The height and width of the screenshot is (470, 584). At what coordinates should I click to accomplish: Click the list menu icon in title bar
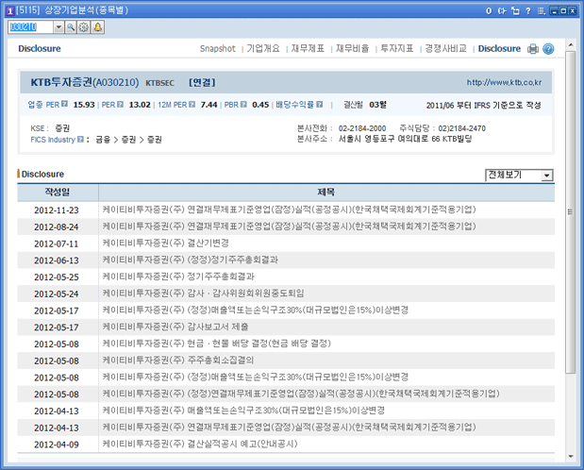click(x=540, y=9)
